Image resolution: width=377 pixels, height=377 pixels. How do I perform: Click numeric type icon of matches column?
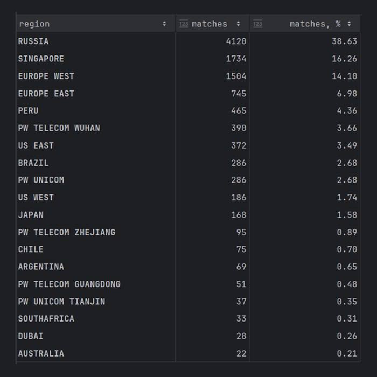[184, 24]
